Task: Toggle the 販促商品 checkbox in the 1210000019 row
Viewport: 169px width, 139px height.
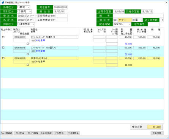Action: click(x=28, y=65)
